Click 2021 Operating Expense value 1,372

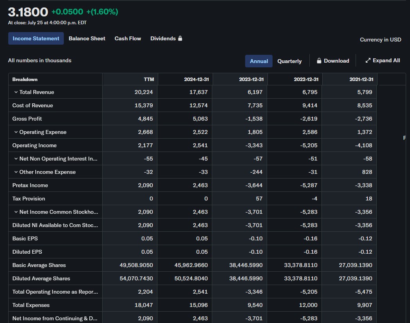coord(365,132)
